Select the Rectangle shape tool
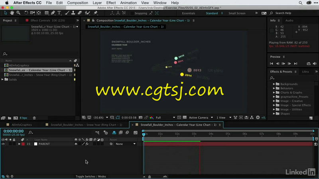Screen dimensions: 319x179 tap(47, 13)
